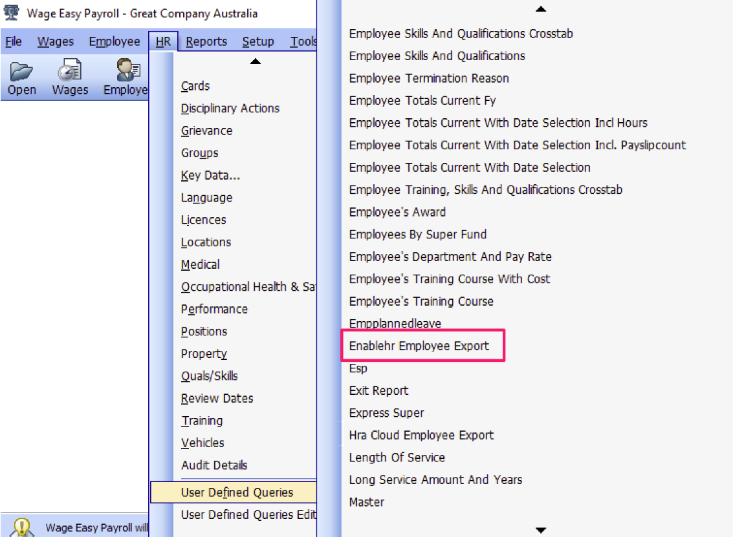Open the Tools menu
The width and height of the screenshot is (733, 537).
click(303, 41)
